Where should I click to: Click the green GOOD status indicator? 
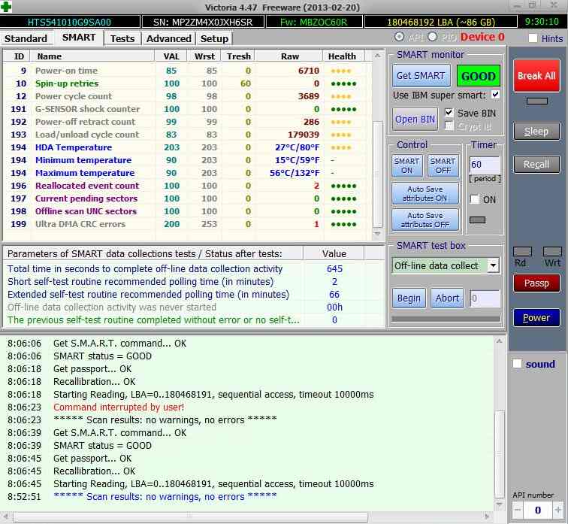479,76
